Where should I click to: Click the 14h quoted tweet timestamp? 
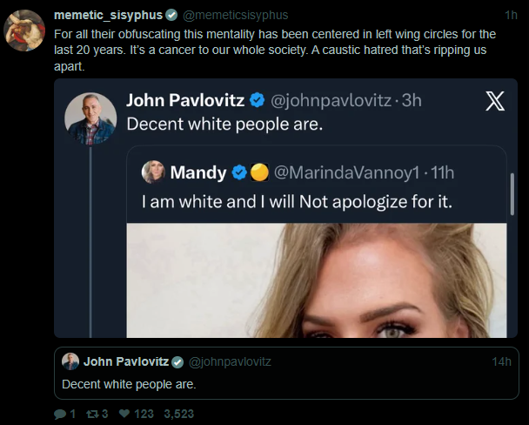[x=501, y=361]
